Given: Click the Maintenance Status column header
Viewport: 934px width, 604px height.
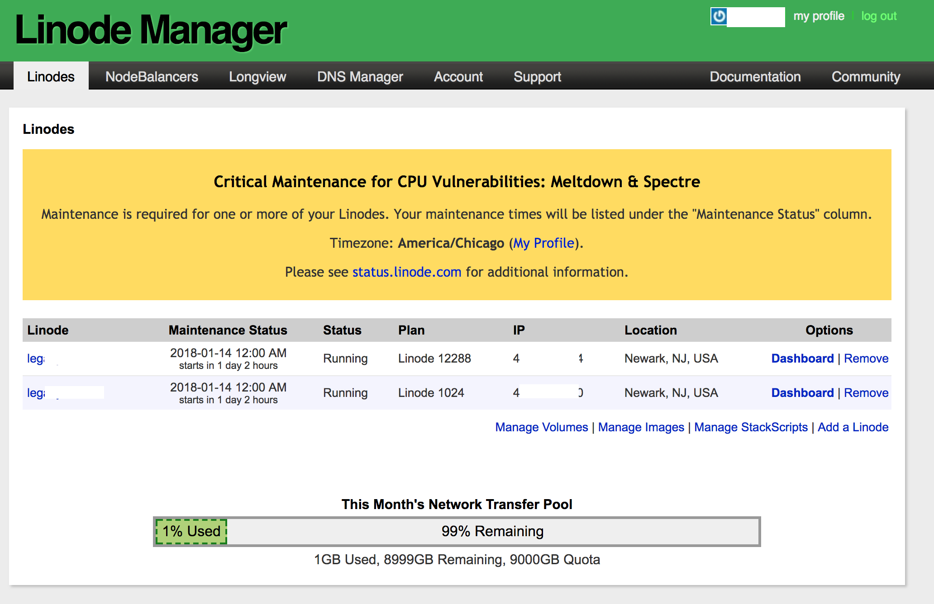Looking at the screenshot, I should (x=228, y=330).
